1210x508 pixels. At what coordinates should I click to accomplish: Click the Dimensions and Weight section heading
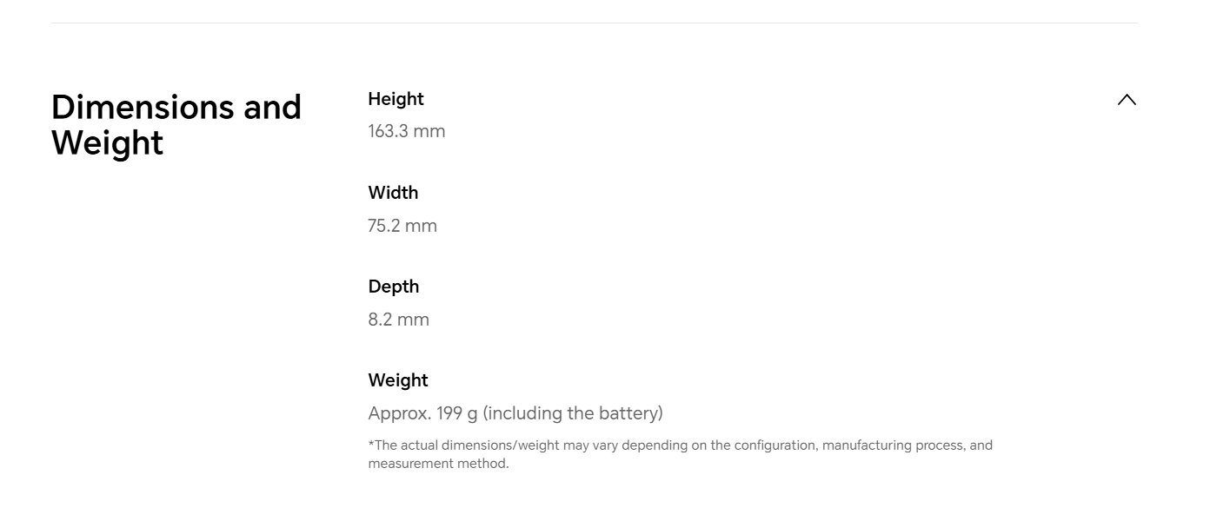click(176, 124)
